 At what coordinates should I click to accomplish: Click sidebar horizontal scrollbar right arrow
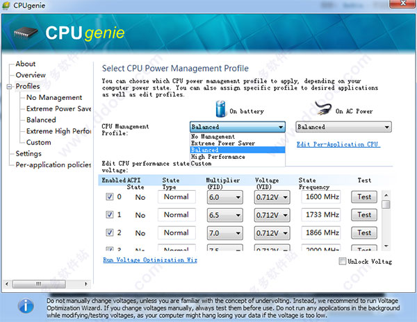coord(86,284)
